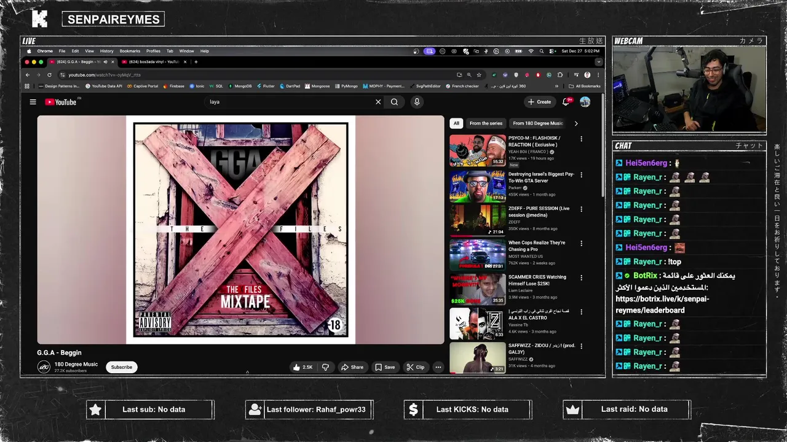The height and width of the screenshot is (442, 787).
Task: Open the YouTube Data API bookmark
Action: pos(104,86)
